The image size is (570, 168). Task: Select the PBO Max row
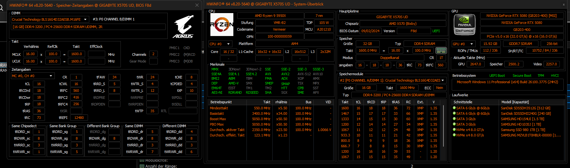tap(271, 124)
